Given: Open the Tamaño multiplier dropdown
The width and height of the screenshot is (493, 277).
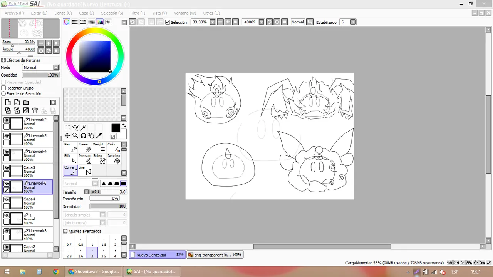Looking at the screenshot, I should [x=86, y=192].
